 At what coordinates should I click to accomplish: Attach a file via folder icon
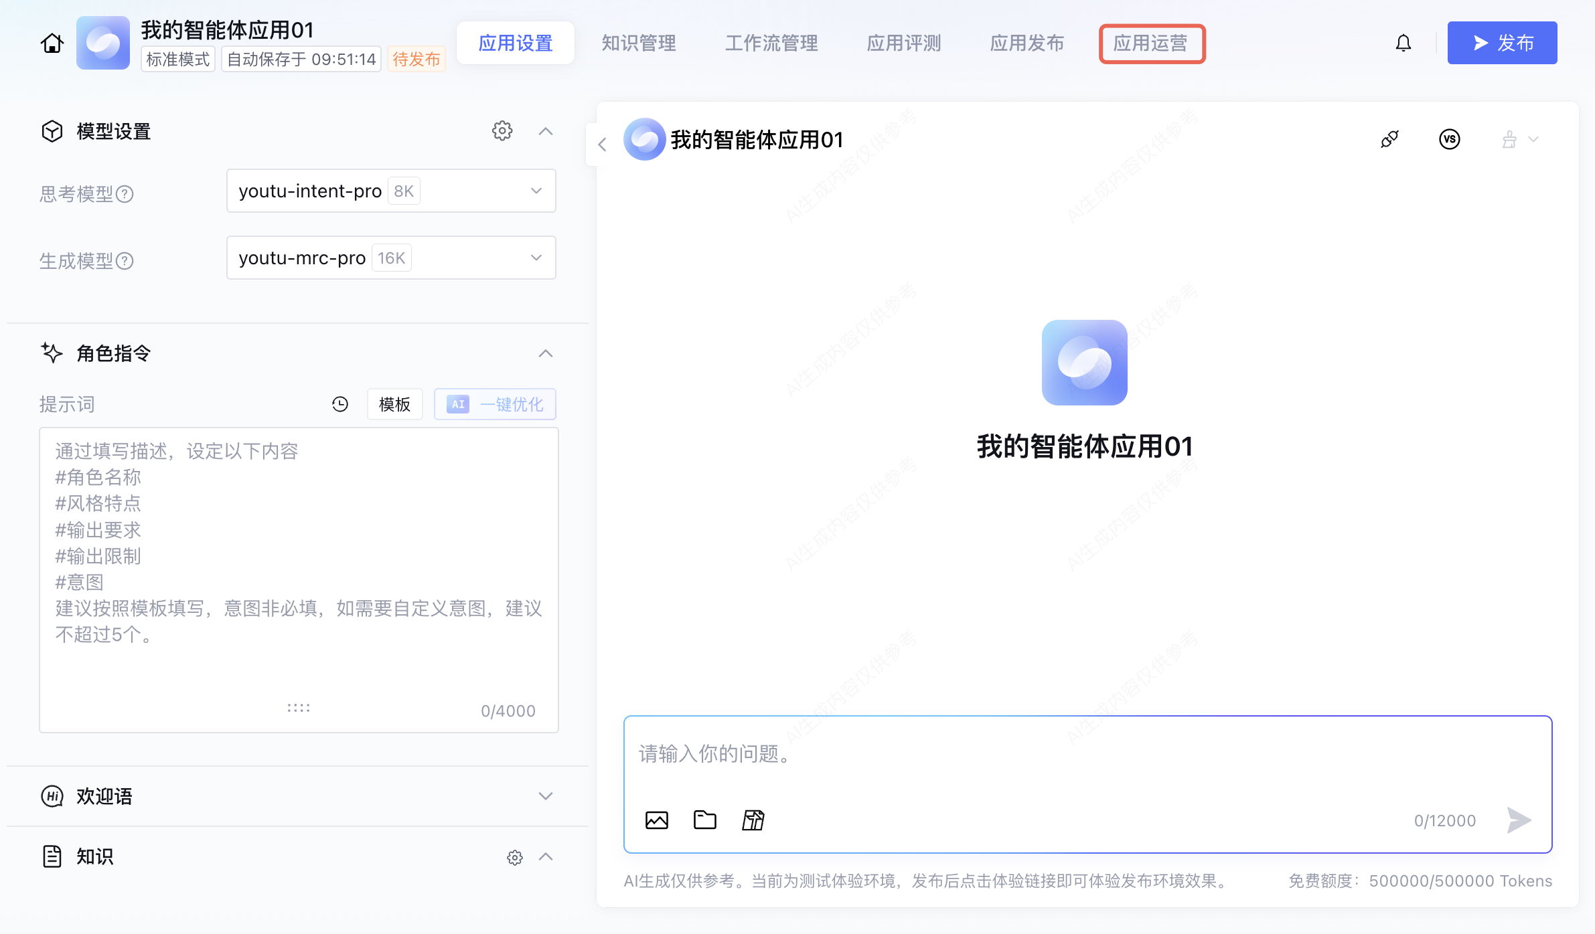704,820
